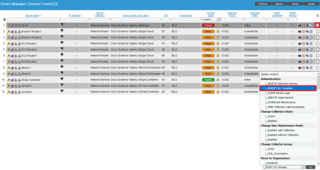The width and height of the screenshot is (320, 170).
Task: Click blue schedule icon in vBond-1 row
Action: click(311, 68)
